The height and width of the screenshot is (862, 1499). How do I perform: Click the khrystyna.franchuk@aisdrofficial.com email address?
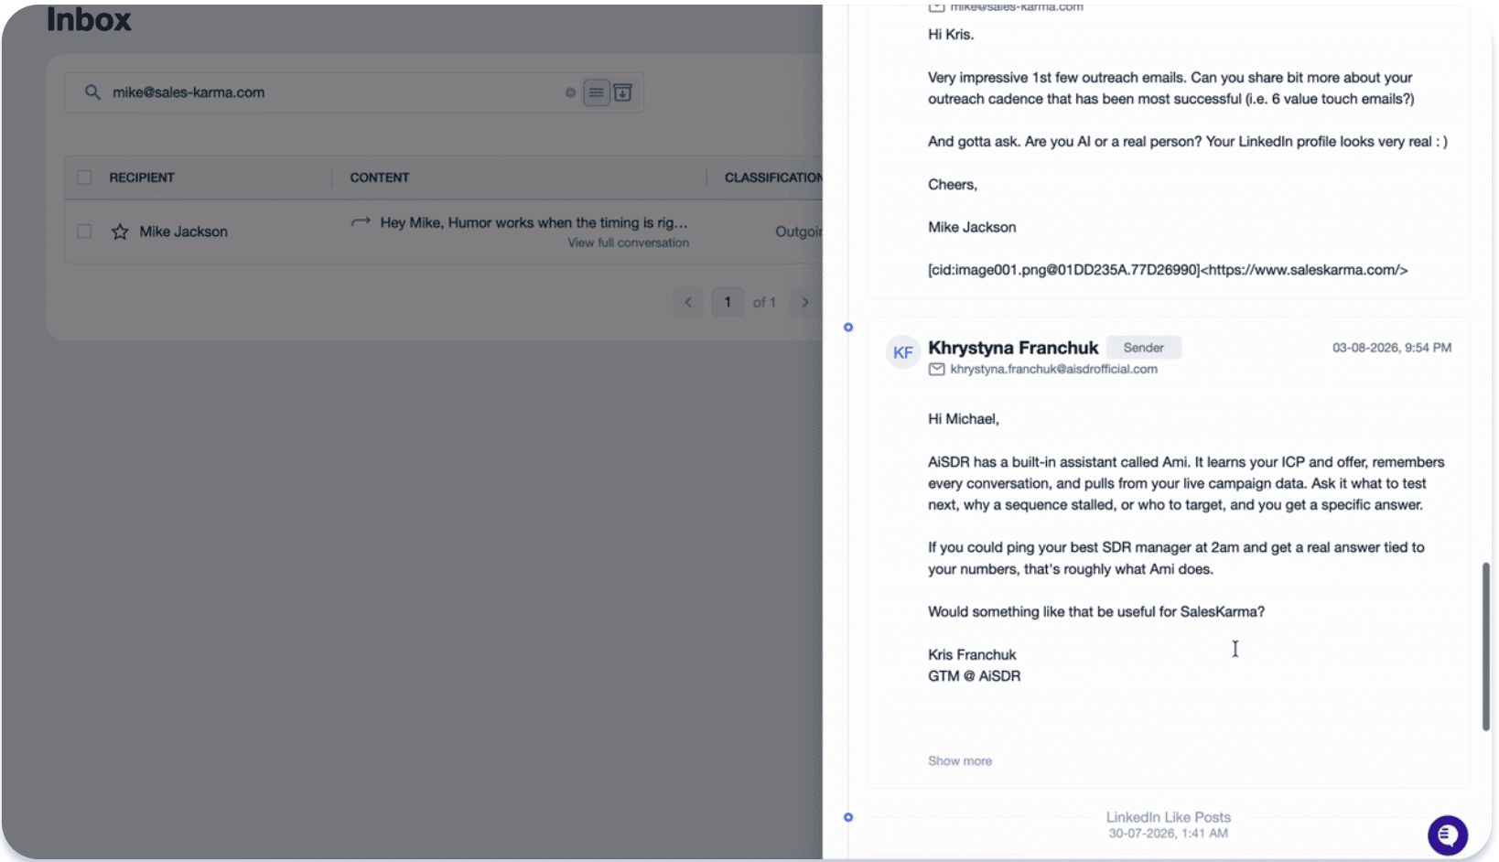[x=1053, y=369]
